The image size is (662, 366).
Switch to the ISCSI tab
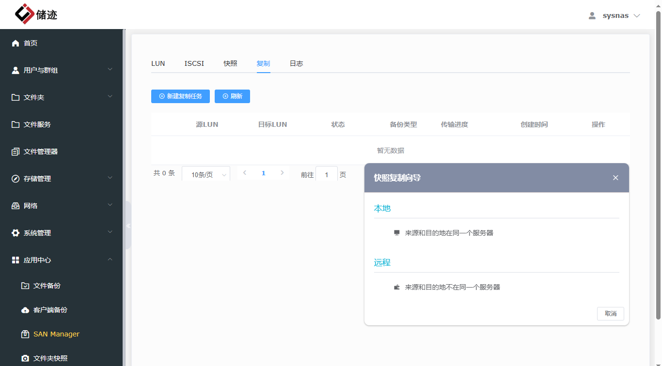click(194, 63)
